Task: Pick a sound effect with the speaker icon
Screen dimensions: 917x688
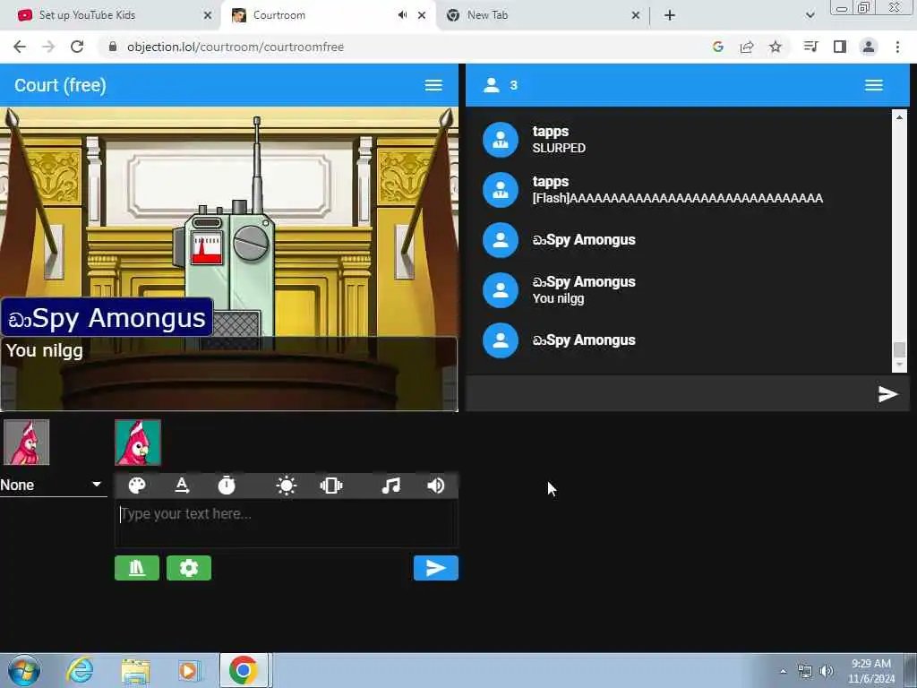Action: tap(436, 486)
